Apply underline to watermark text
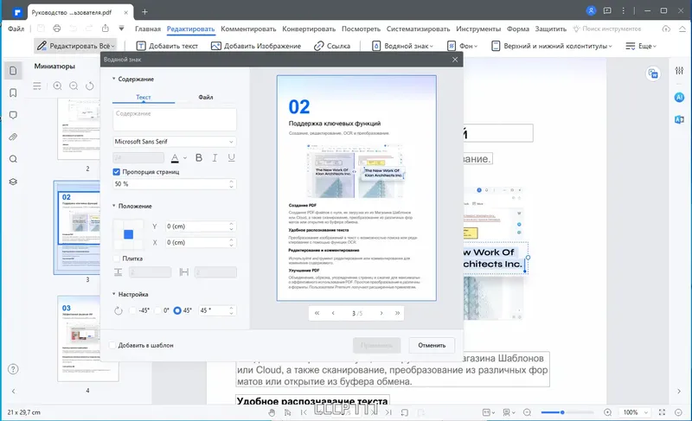Screen dimensions: 692x421 pos(231,158)
